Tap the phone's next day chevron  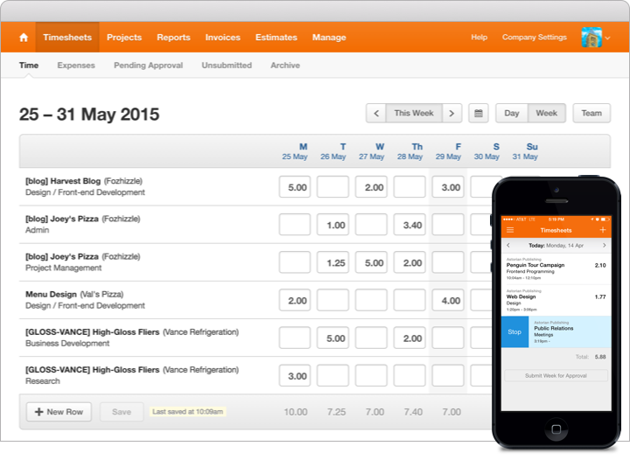click(x=605, y=246)
